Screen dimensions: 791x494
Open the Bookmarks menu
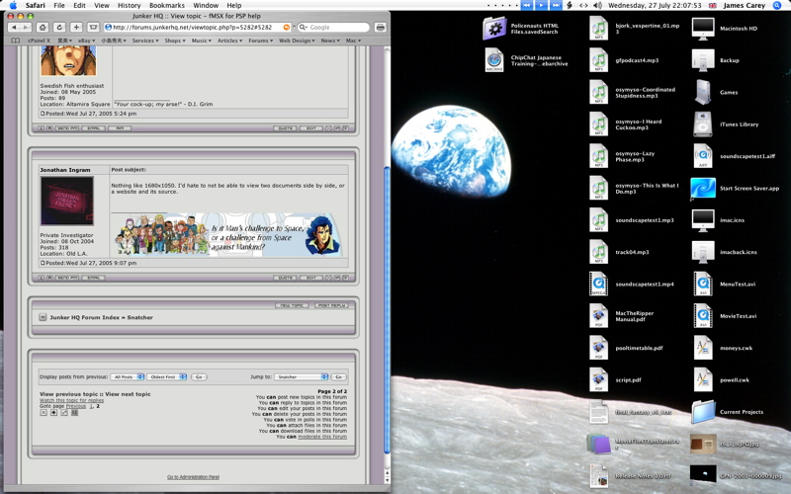click(166, 5)
